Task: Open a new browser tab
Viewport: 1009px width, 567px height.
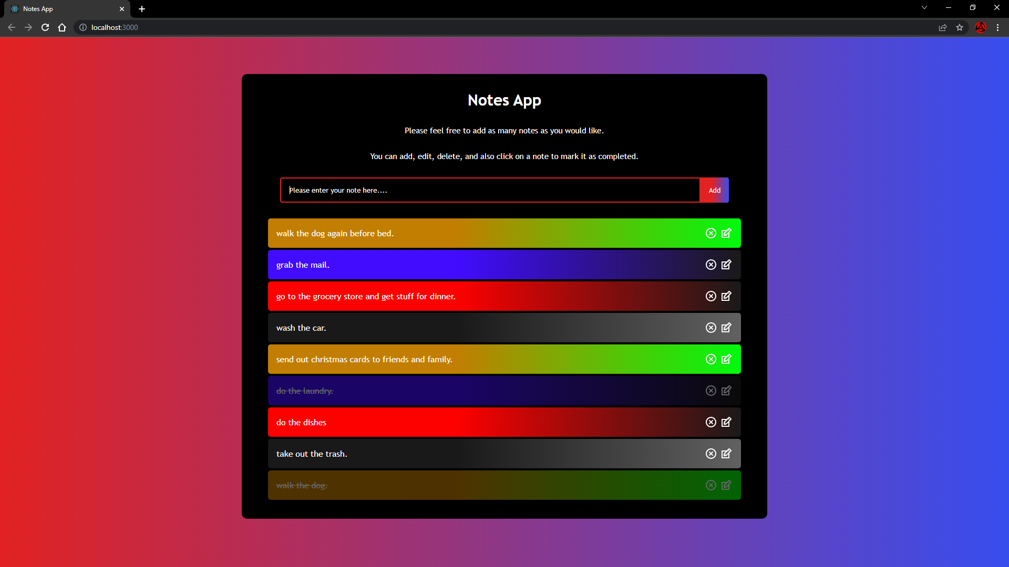Action: [142, 9]
